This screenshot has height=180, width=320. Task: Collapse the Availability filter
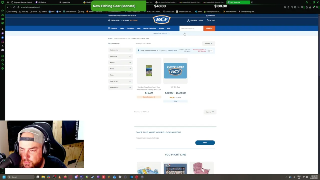coord(120,87)
